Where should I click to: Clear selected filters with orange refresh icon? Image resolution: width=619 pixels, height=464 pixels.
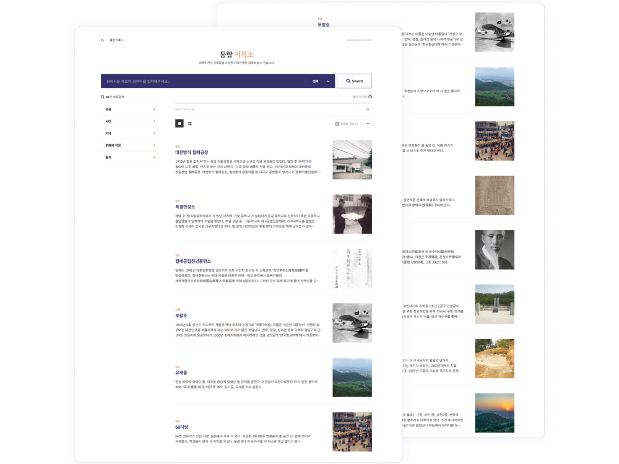(x=368, y=110)
